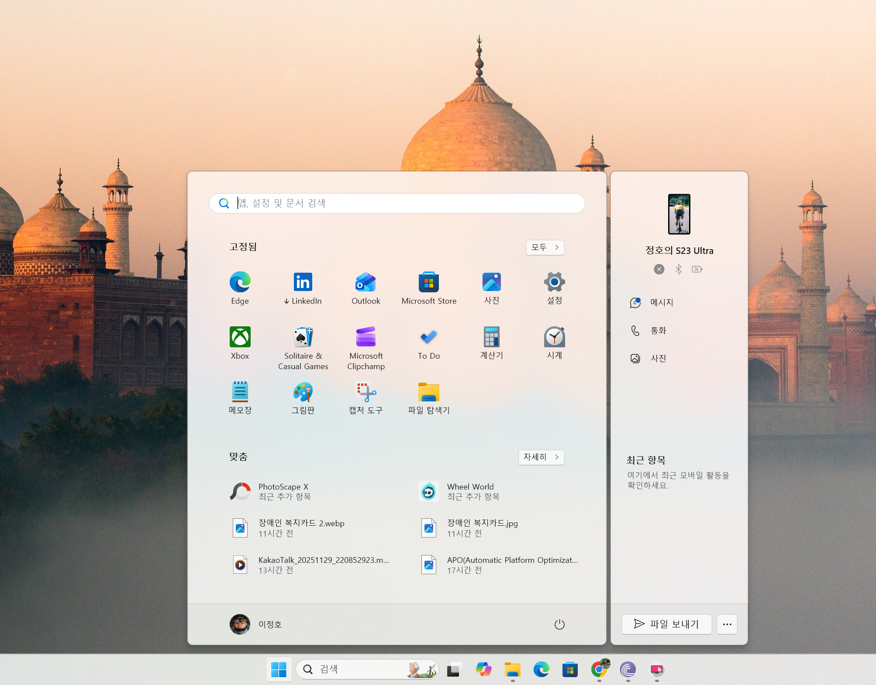Click the 파일 보내기 button
This screenshot has height=685, width=876.
(x=666, y=624)
